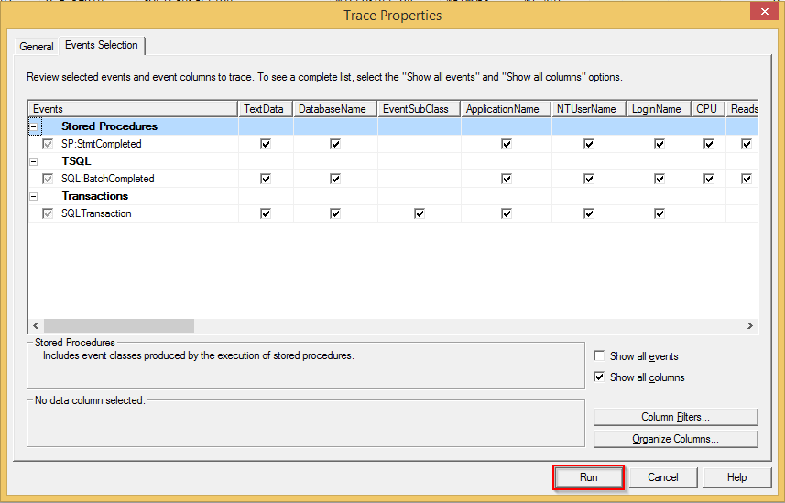Select the Stored Procedures row label

[109, 126]
